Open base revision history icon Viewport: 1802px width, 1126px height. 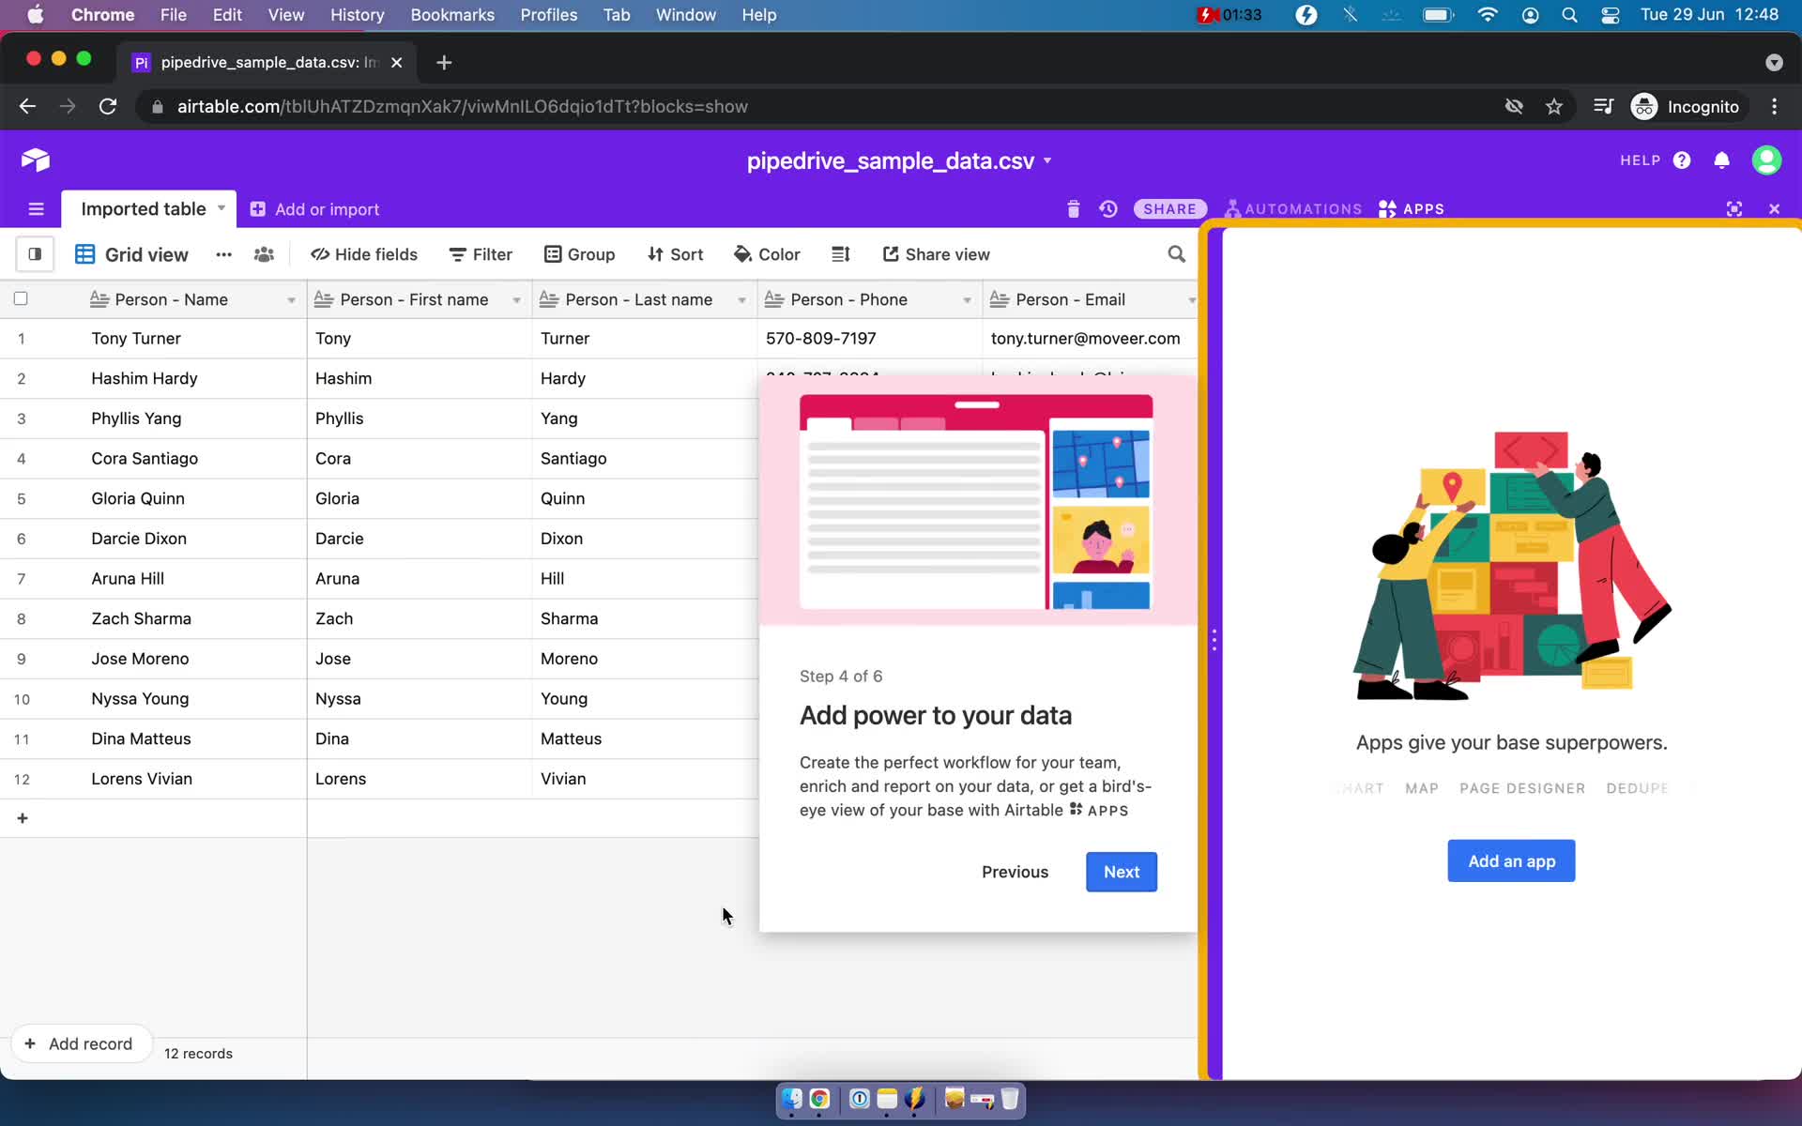pos(1108,209)
